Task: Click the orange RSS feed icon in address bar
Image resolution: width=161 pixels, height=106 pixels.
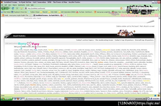Action: (121, 8)
